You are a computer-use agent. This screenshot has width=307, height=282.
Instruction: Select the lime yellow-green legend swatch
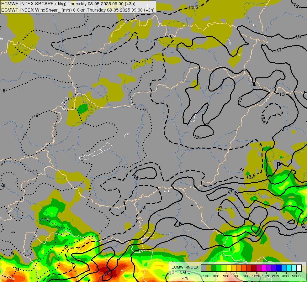tap(224, 268)
